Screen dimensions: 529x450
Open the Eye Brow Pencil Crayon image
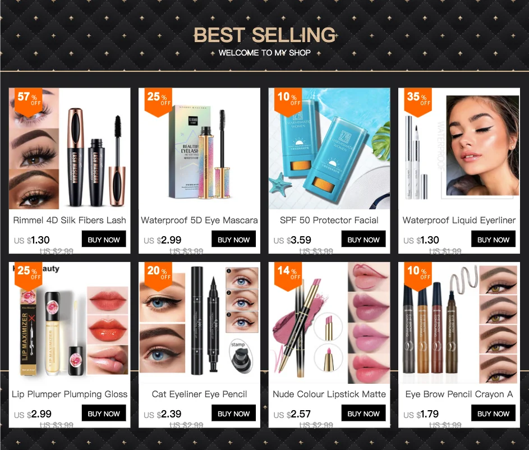click(459, 323)
